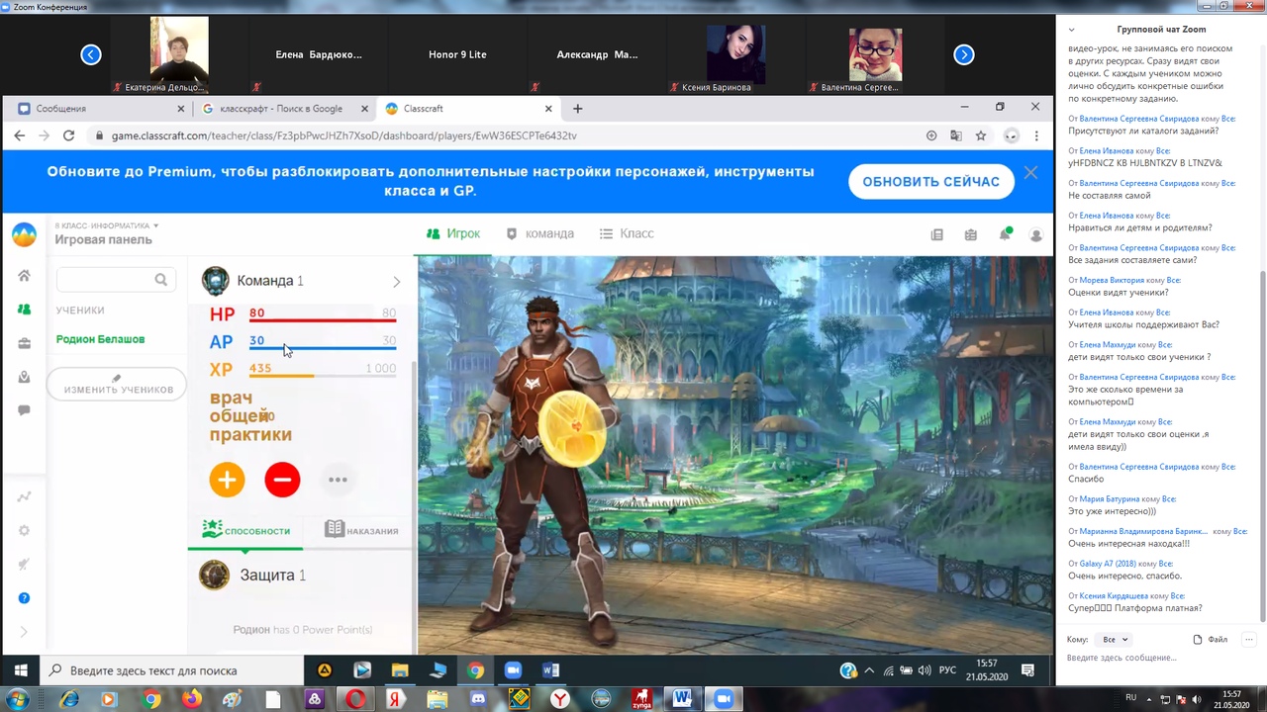1267x712 pixels.
Task: Click the Chrome address bar URL
Action: [343, 135]
